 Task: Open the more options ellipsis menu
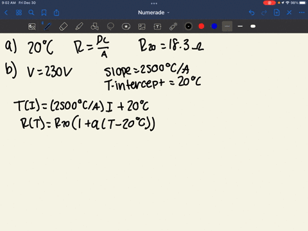point(302,13)
